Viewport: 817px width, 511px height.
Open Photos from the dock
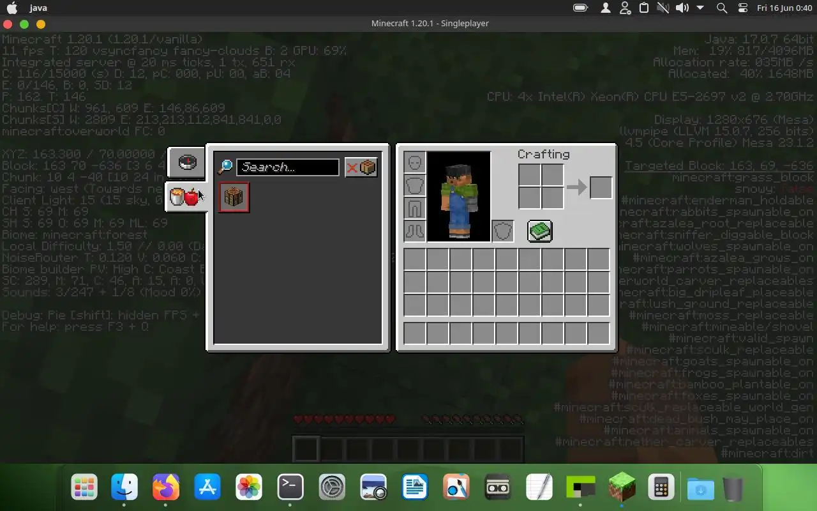coord(249,487)
